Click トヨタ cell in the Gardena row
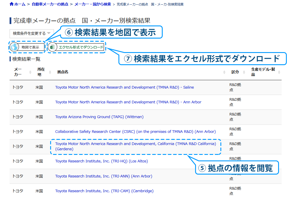This screenshot has width=290, height=198. [x=18, y=146]
